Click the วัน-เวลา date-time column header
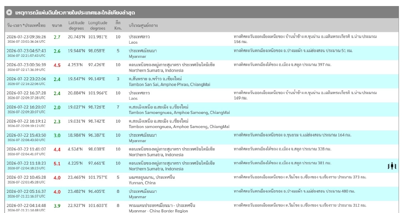 coord(26,26)
